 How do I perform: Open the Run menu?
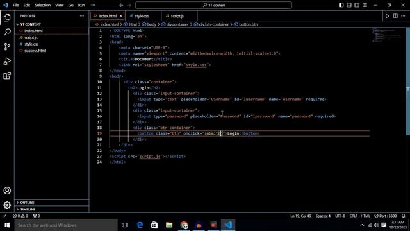click(x=81, y=5)
